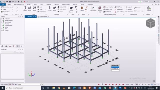
Task: Click the Support tool
Action: pyautogui.click(x=128, y=7)
